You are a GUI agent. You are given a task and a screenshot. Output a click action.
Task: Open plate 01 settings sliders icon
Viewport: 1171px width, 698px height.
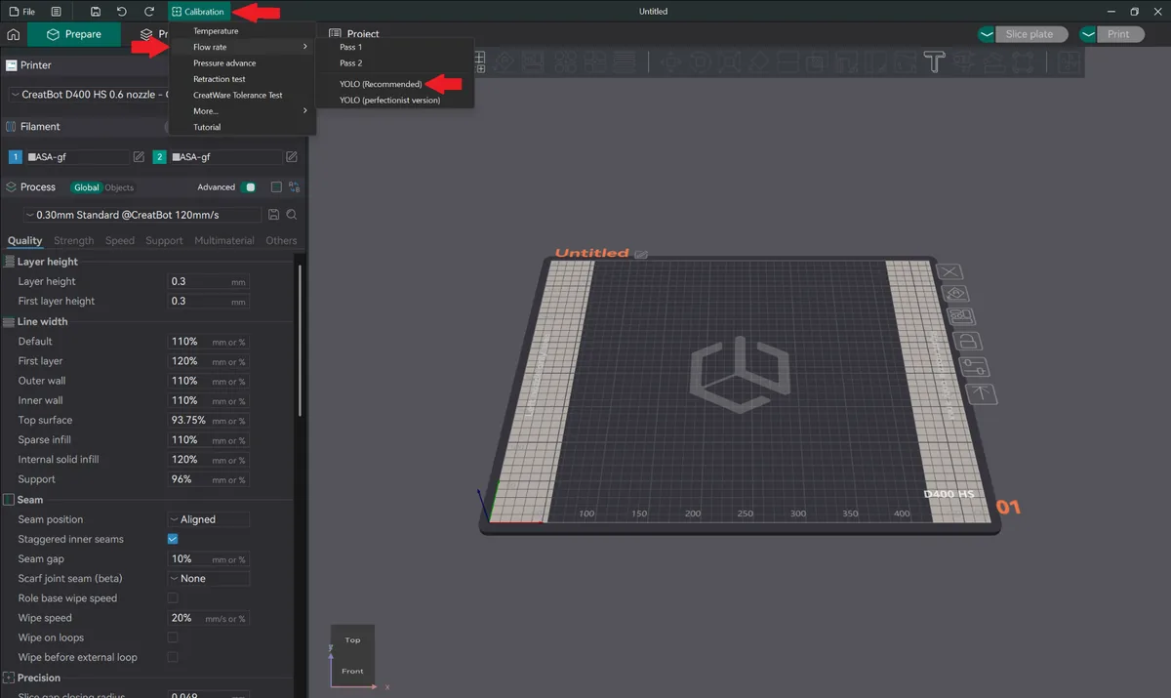[975, 368]
